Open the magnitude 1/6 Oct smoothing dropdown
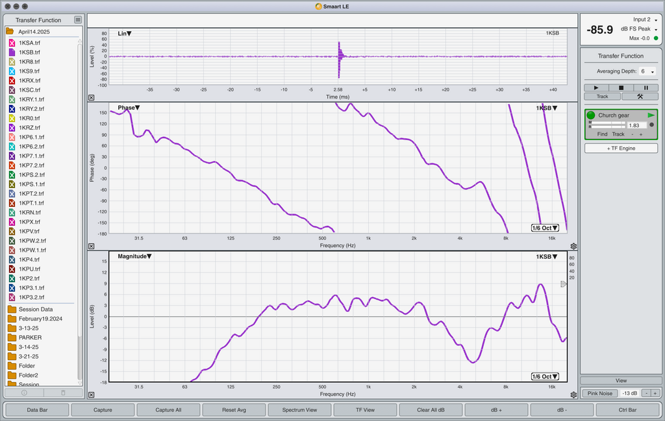Viewport: 665px width, 421px height. tap(545, 376)
